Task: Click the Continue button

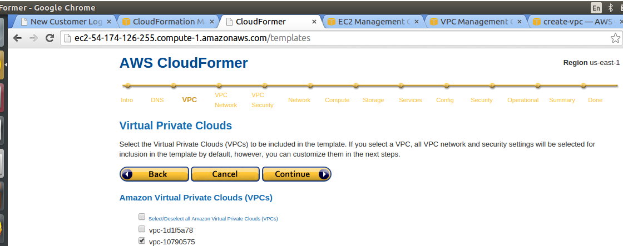Action: coord(296,174)
